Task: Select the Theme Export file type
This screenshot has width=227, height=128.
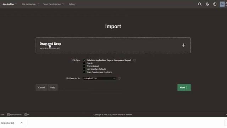Action: 84,66
